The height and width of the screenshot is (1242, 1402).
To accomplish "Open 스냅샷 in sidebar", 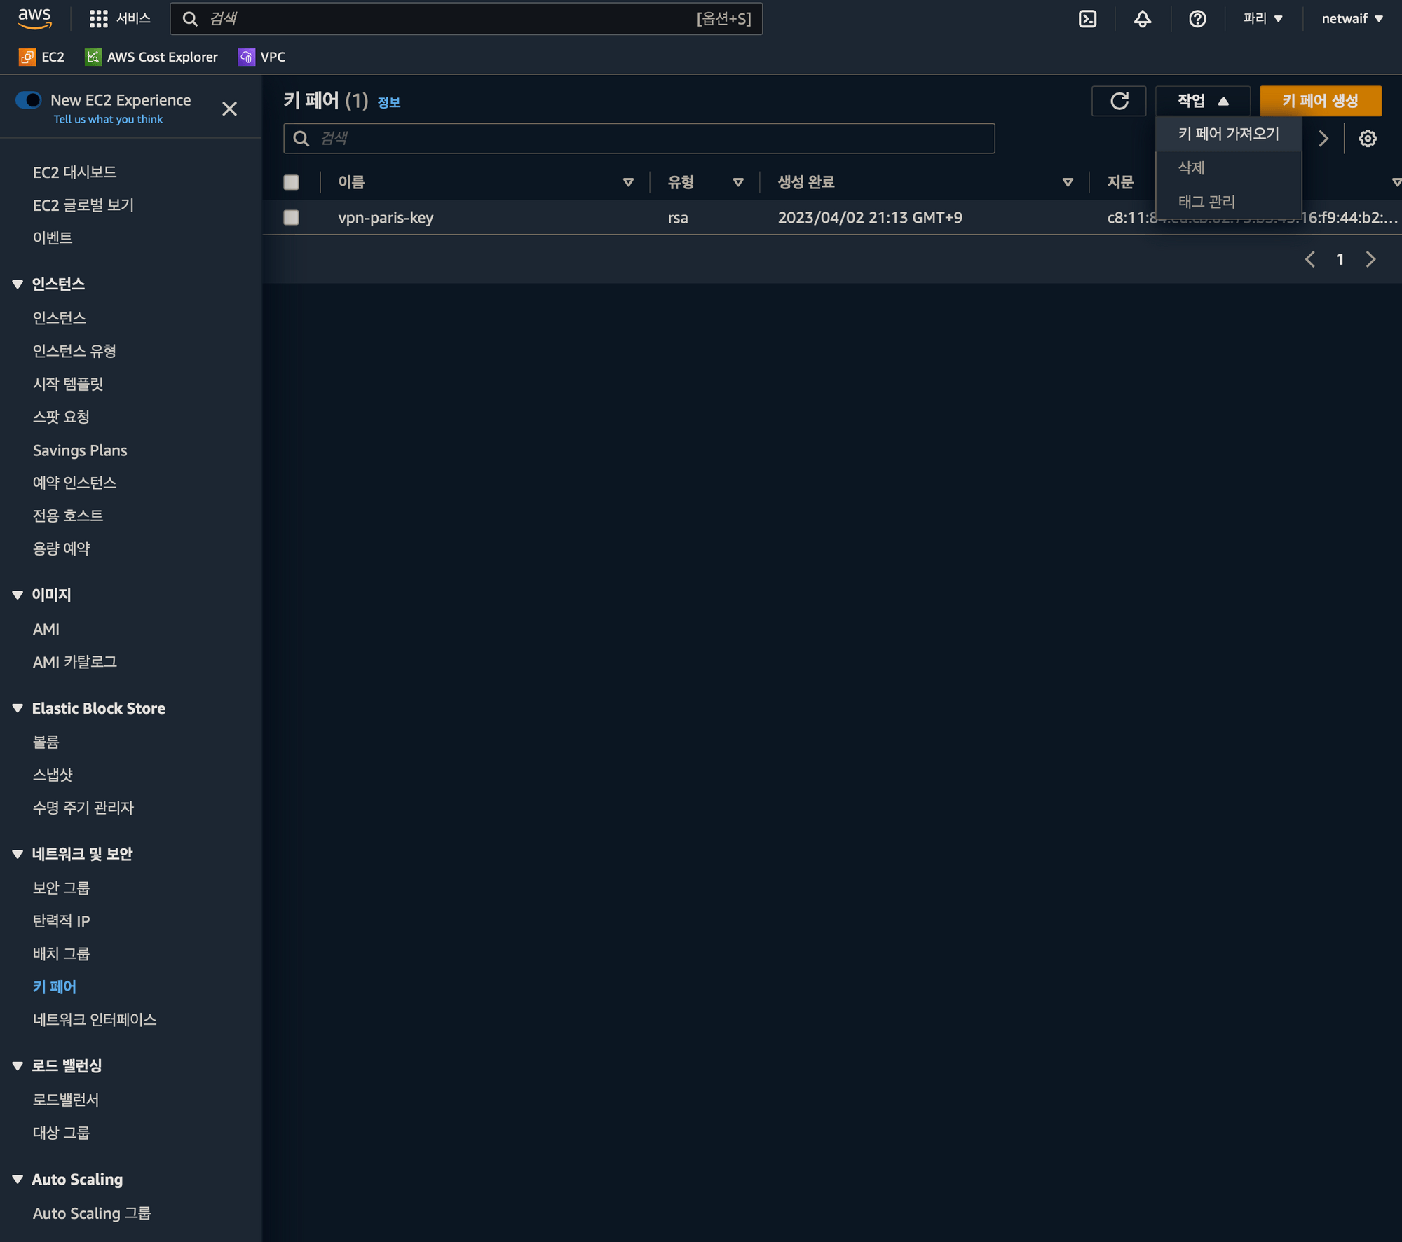I will click(53, 775).
